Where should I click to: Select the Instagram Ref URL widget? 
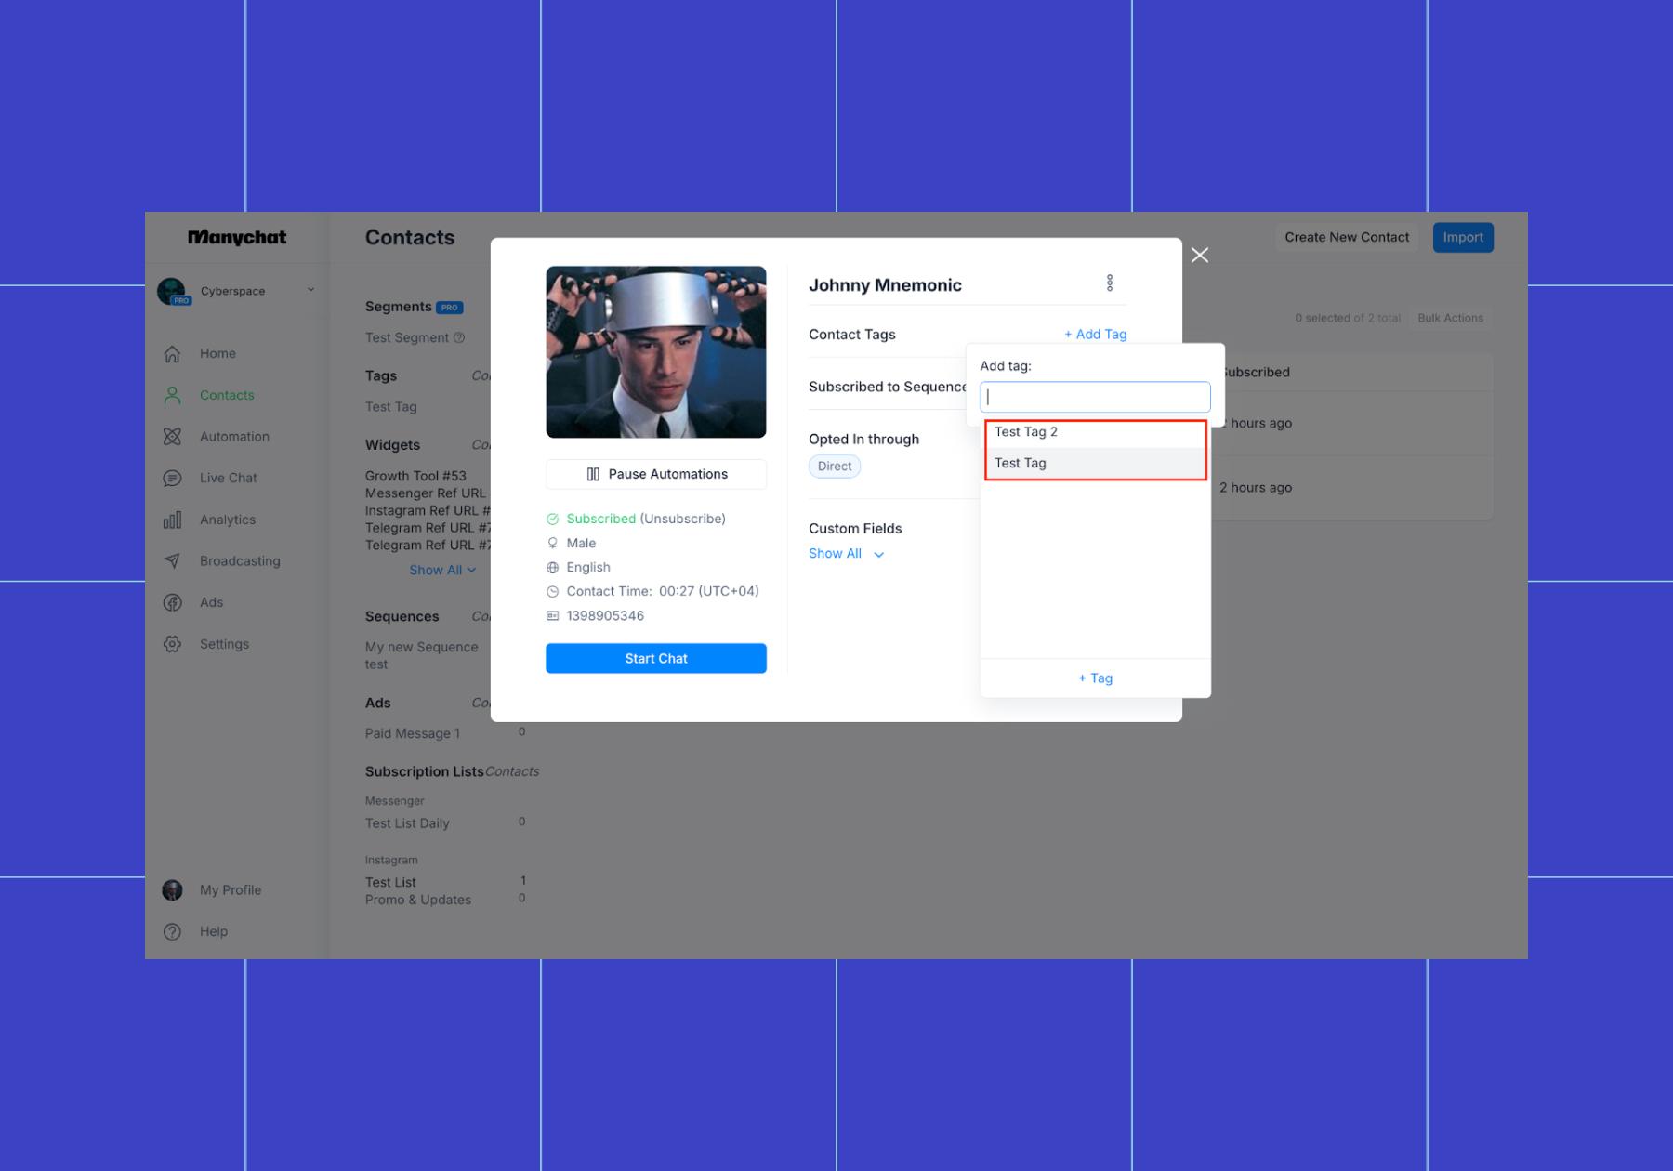click(x=428, y=511)
